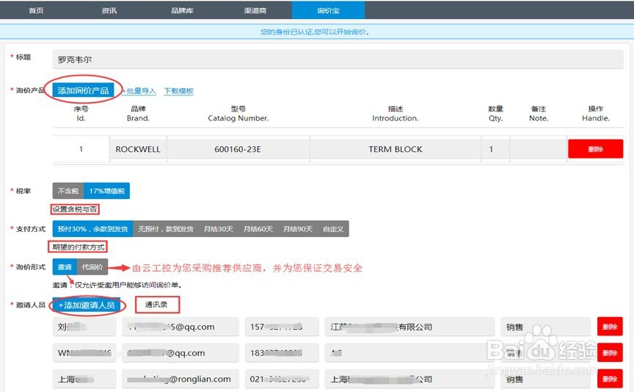Click the +添加邀请人员 button
This screenshot has height=392, width=634.
point(87,305)
